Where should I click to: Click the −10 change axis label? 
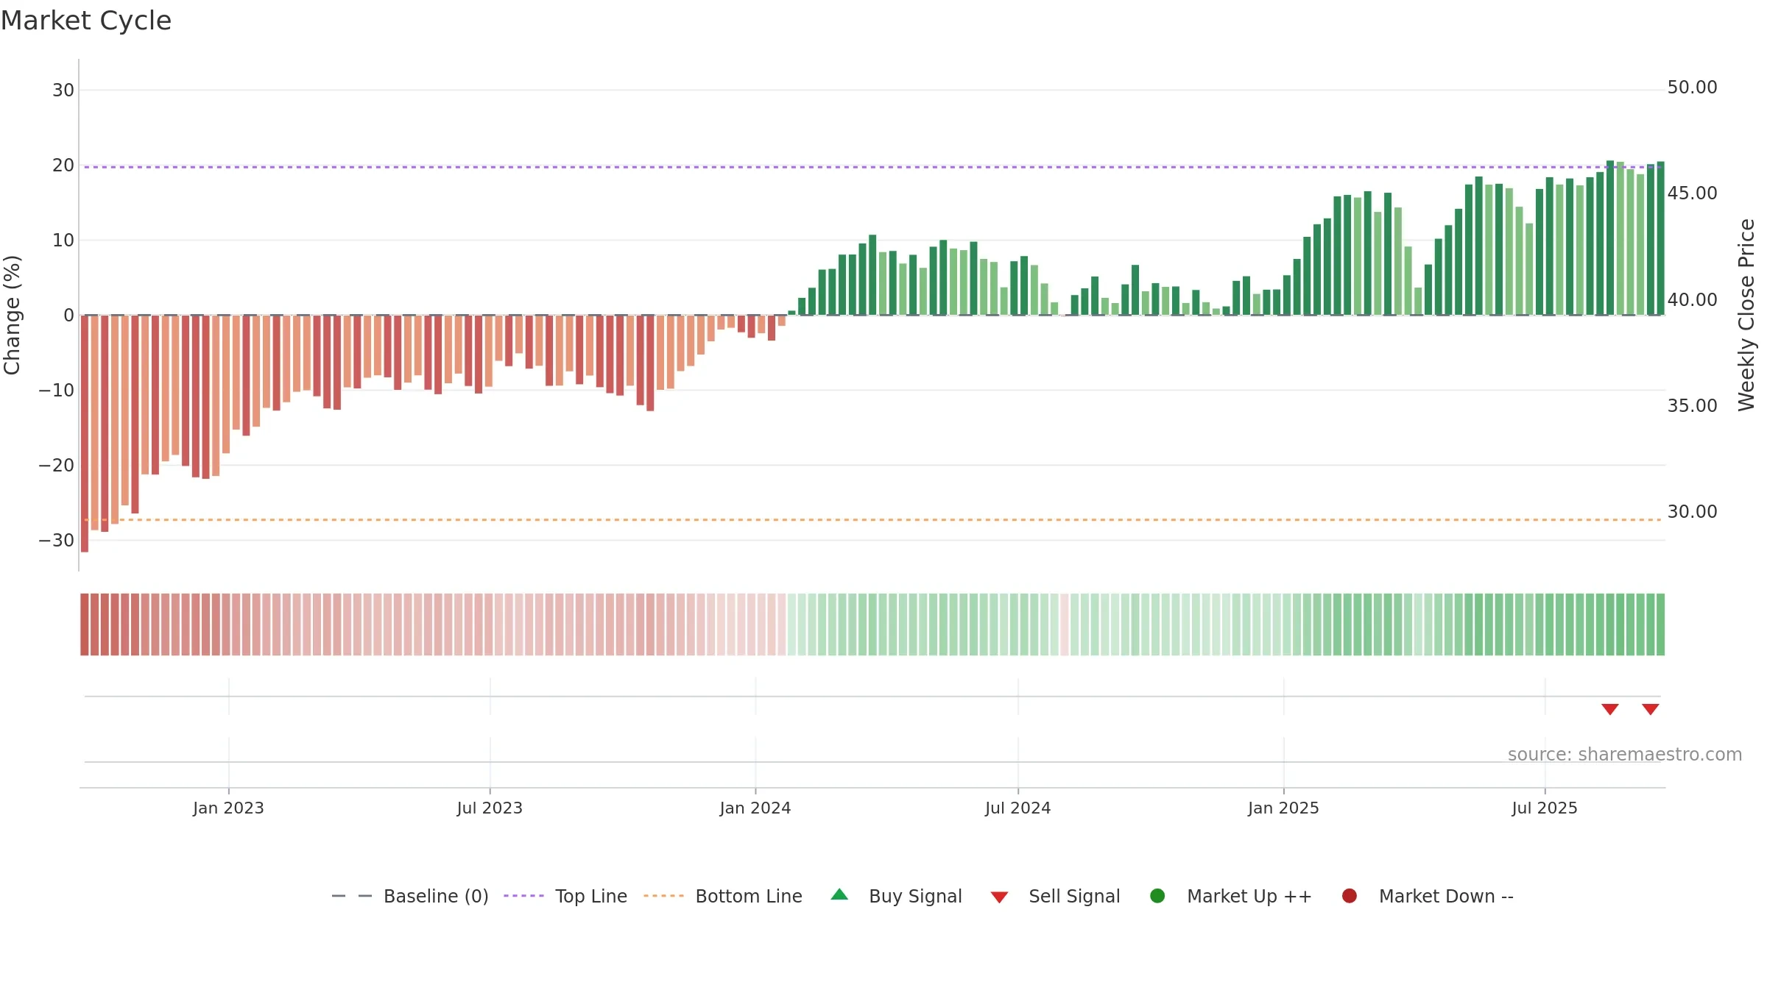point(57,391)
